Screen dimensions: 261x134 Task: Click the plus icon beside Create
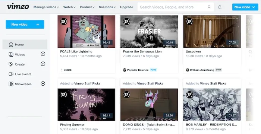pos(43,64)
